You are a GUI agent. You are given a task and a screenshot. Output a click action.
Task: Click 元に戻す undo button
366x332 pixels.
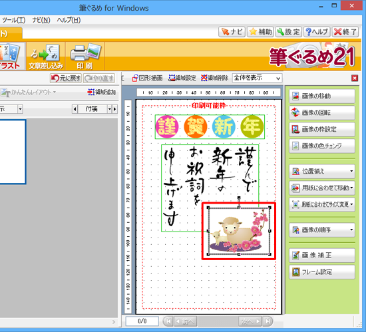pos(66,78)
